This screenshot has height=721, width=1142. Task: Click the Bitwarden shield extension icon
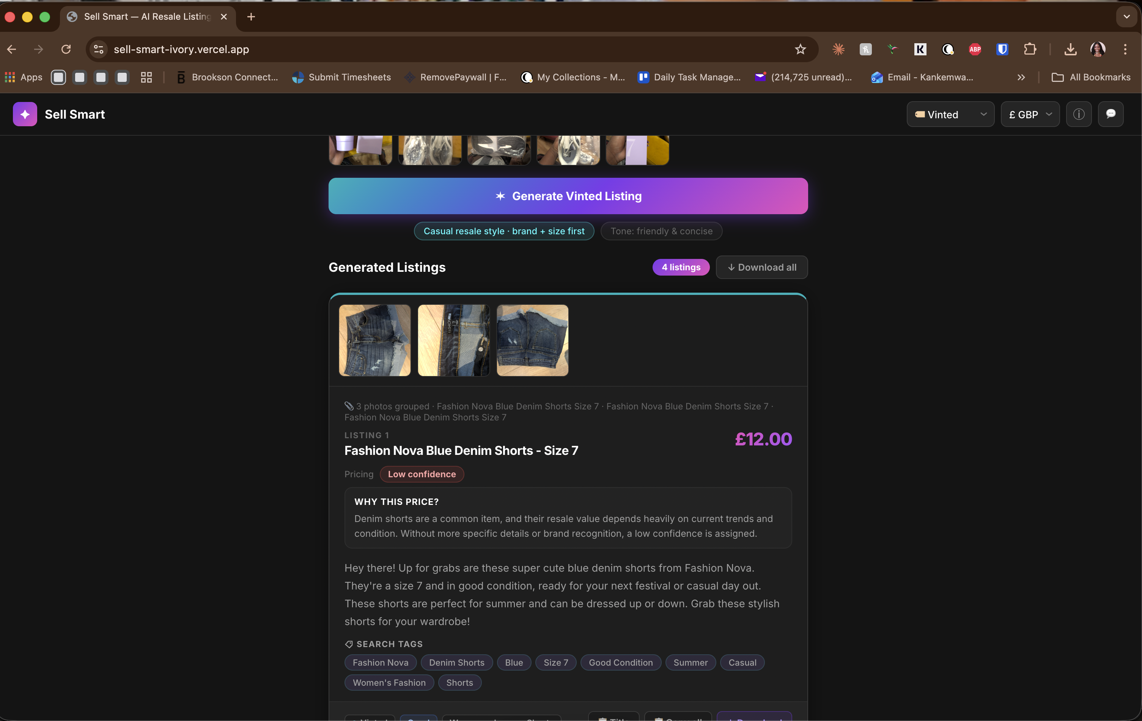point(1002,49)
